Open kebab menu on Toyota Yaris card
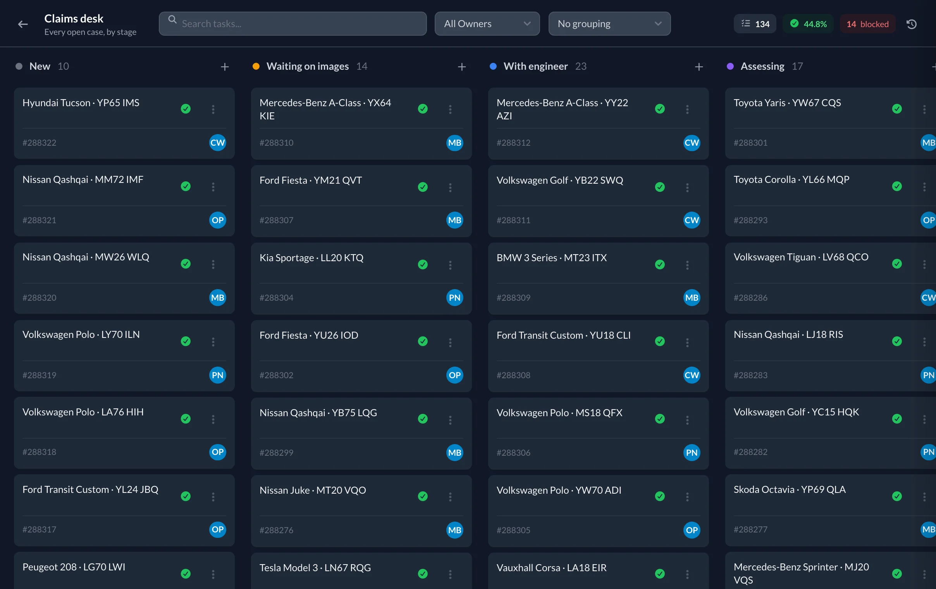This screenshot has height=589, width=936. click(924, 109)
